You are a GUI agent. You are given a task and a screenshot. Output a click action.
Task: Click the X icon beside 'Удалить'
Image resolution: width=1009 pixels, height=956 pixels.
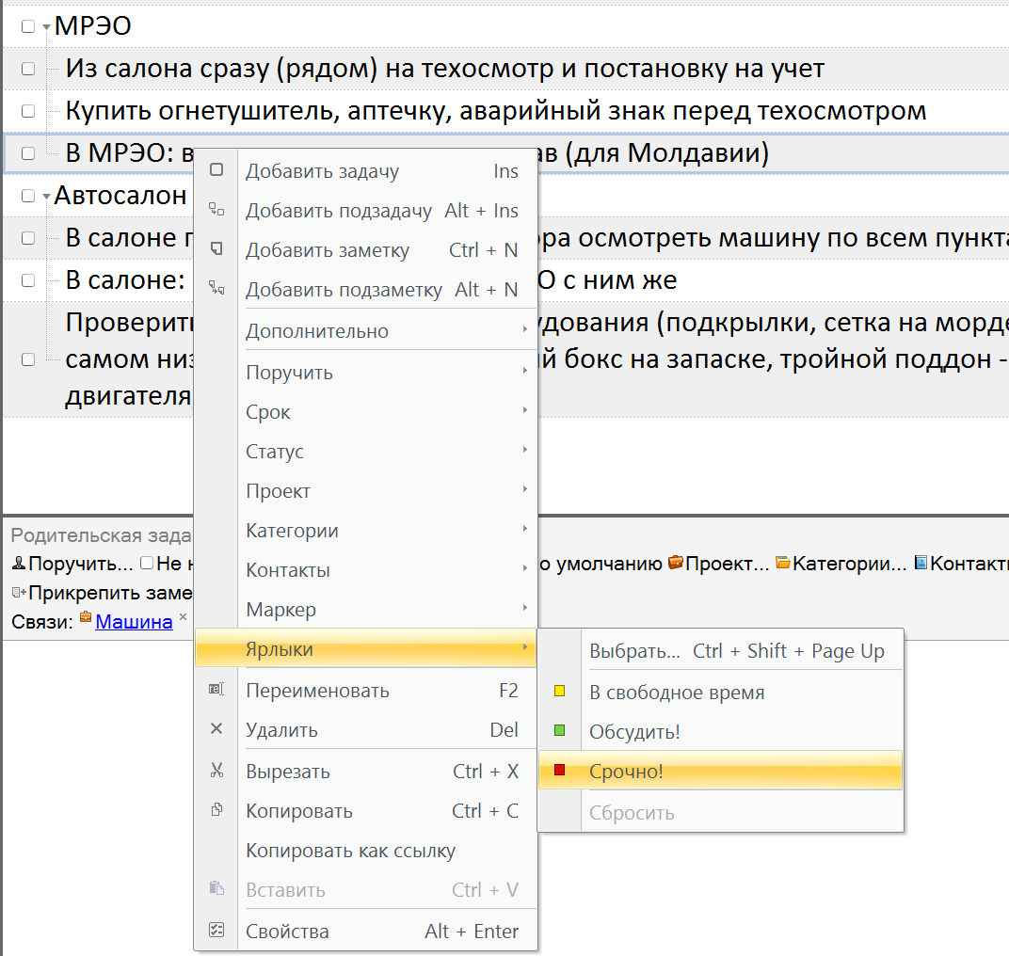216,729
